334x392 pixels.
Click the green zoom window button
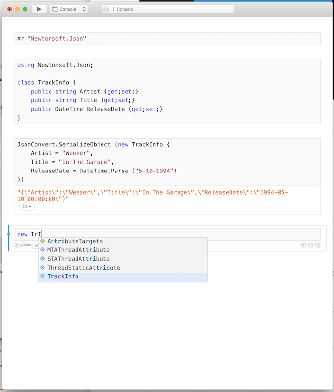[x=25, y=9]
